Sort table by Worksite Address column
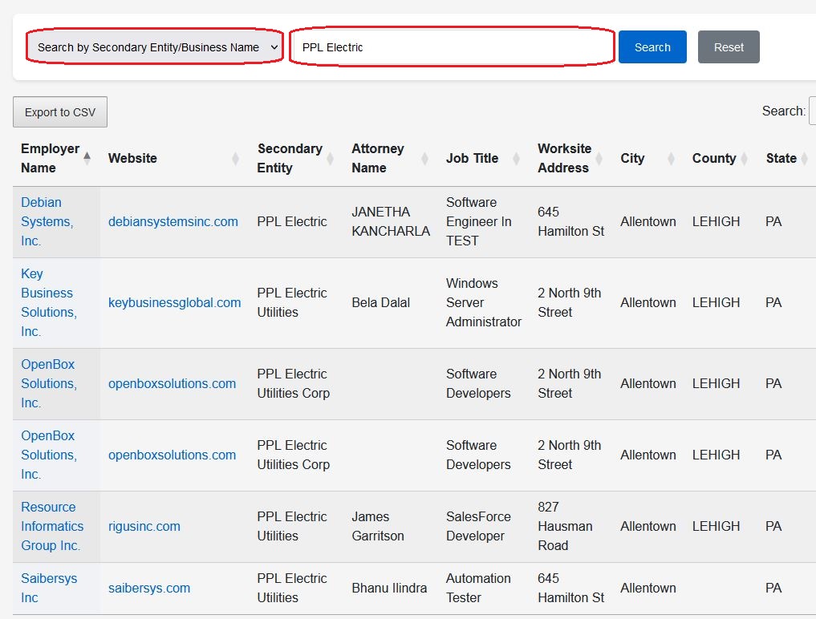The image size is (816, 619). point(570,158)
